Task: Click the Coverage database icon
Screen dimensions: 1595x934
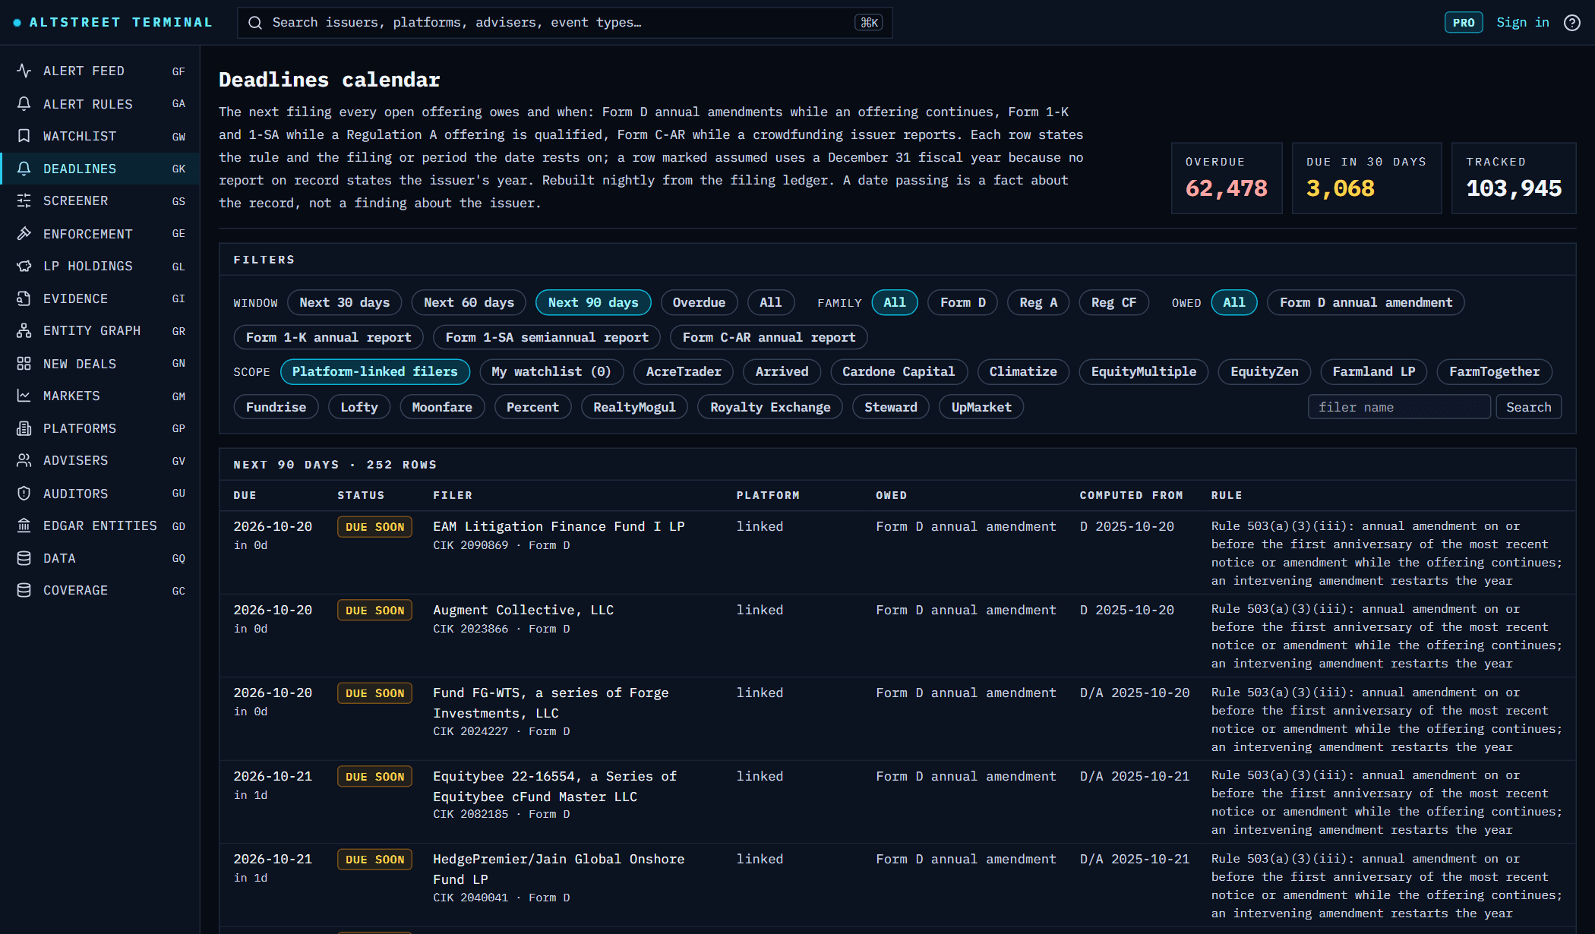Action: 24,590
